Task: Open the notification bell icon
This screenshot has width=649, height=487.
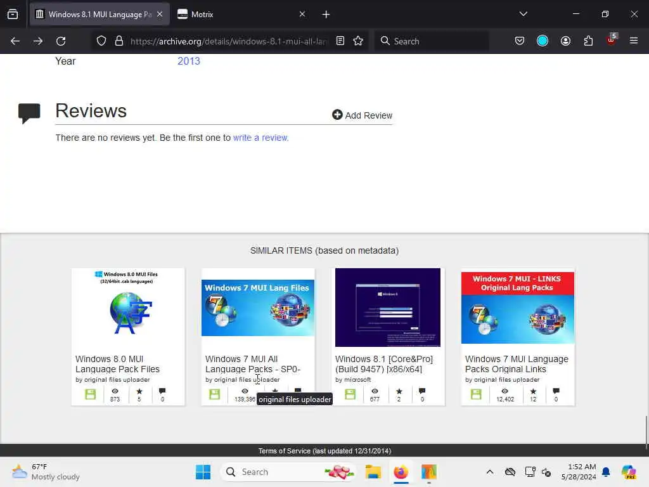Action: click(606, 472)
